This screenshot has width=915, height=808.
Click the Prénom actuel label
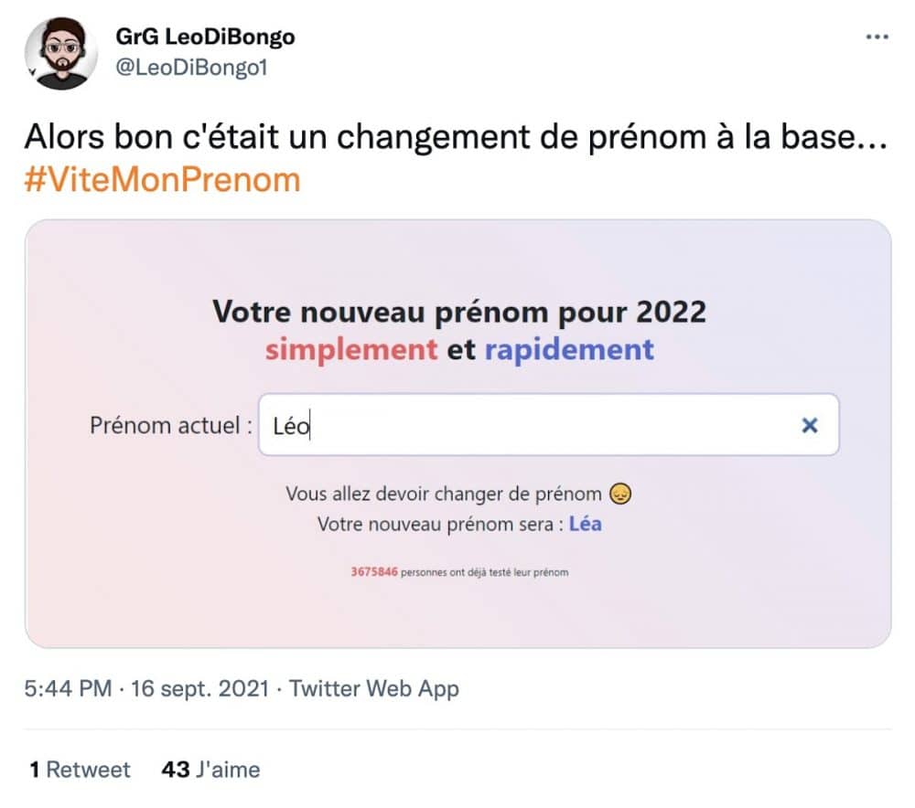tap(170, 425)
